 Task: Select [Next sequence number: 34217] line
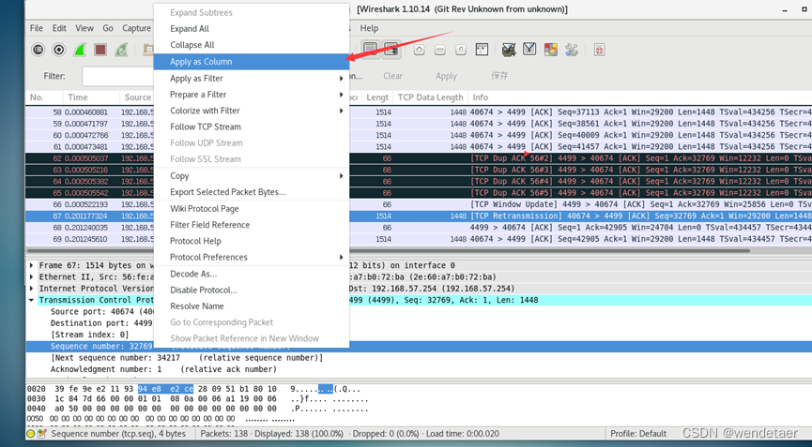point(187,358)
